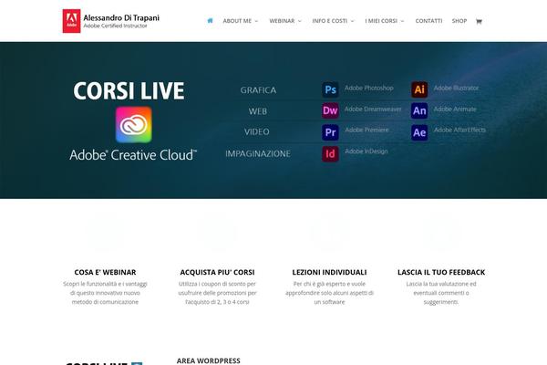The image size is (547, 365).
Task: Open the Adobe InDesign course link
Action: click(x=366, y=151)
